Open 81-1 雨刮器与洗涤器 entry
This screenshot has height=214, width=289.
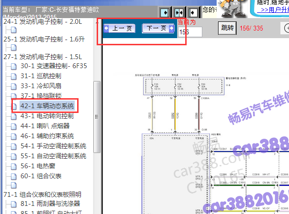(50, 204)
